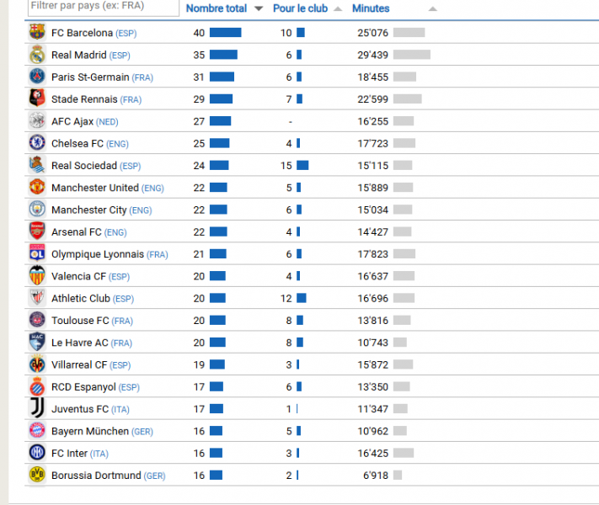Image resolution: width=599 pixels, height=505 pixels.
Task: Click the Arsenal FC crest icon
Action: coord(37,231)
